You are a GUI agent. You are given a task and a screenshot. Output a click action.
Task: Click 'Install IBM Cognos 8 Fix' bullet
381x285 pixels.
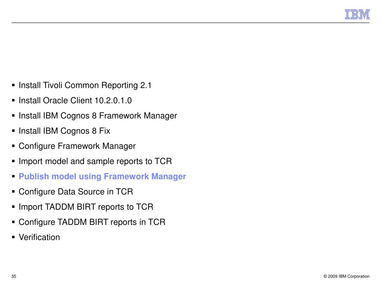[64, 131]
